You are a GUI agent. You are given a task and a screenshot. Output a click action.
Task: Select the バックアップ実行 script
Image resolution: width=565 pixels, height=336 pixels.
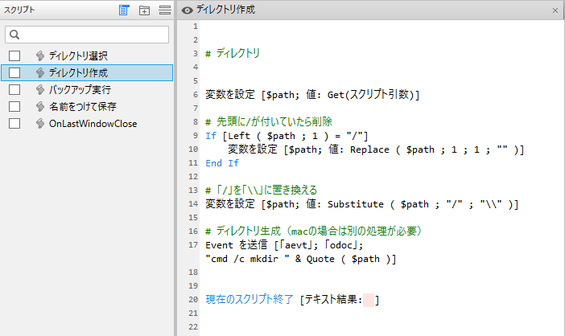point(80,89)
